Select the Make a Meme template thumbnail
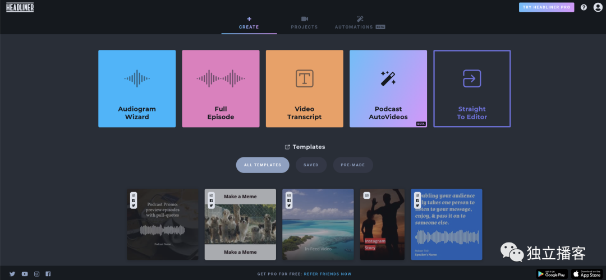The width and height of the screenshot is (606, 280). click(240, 224)
